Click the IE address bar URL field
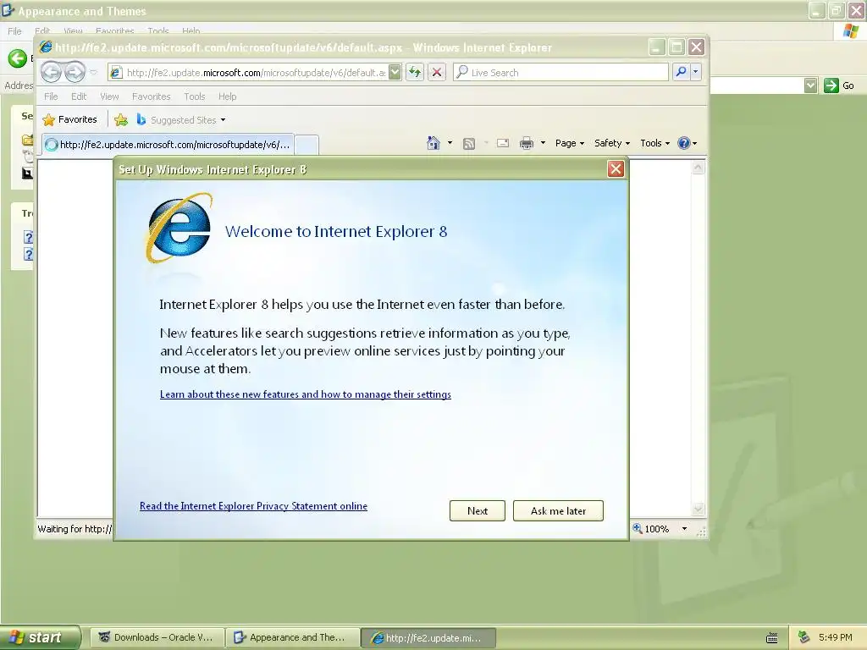Viewport: 867px width, 650px height. [x=256, y=73]
